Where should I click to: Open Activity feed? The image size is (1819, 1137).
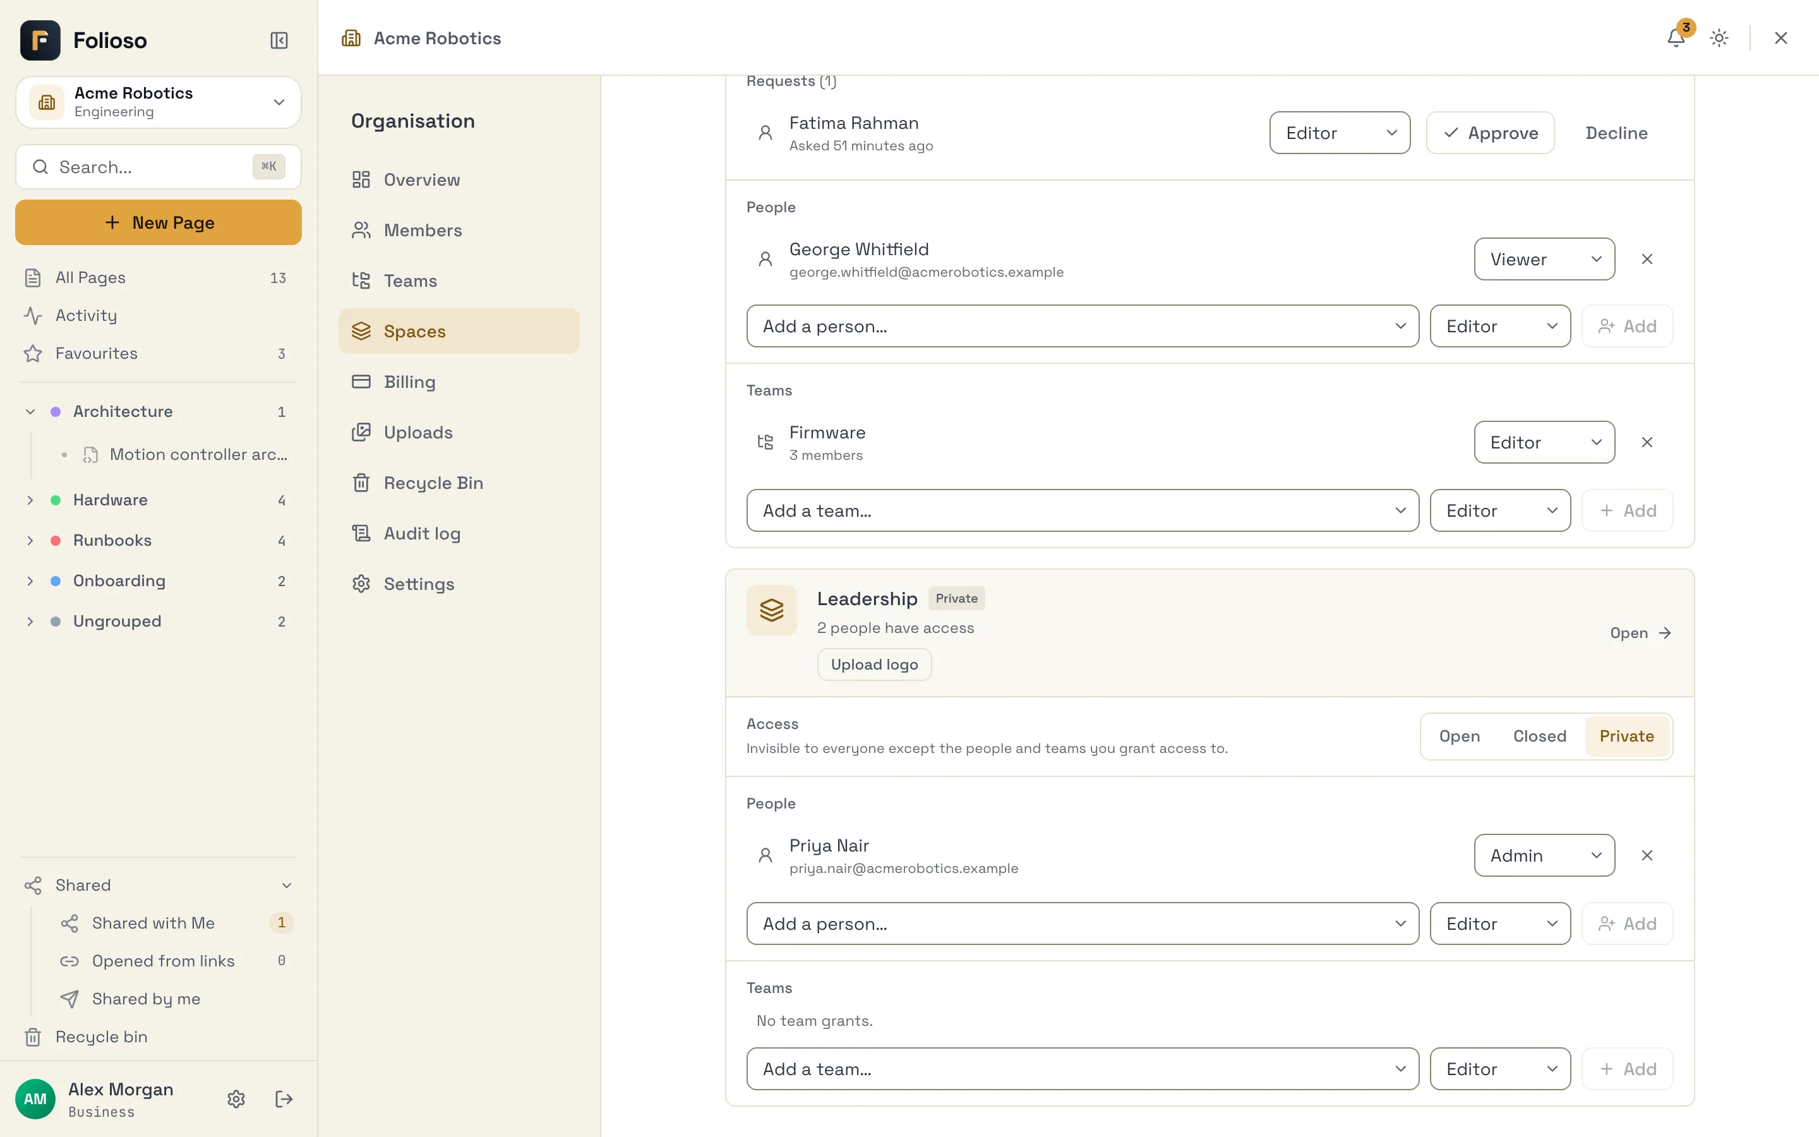point(159,315)
